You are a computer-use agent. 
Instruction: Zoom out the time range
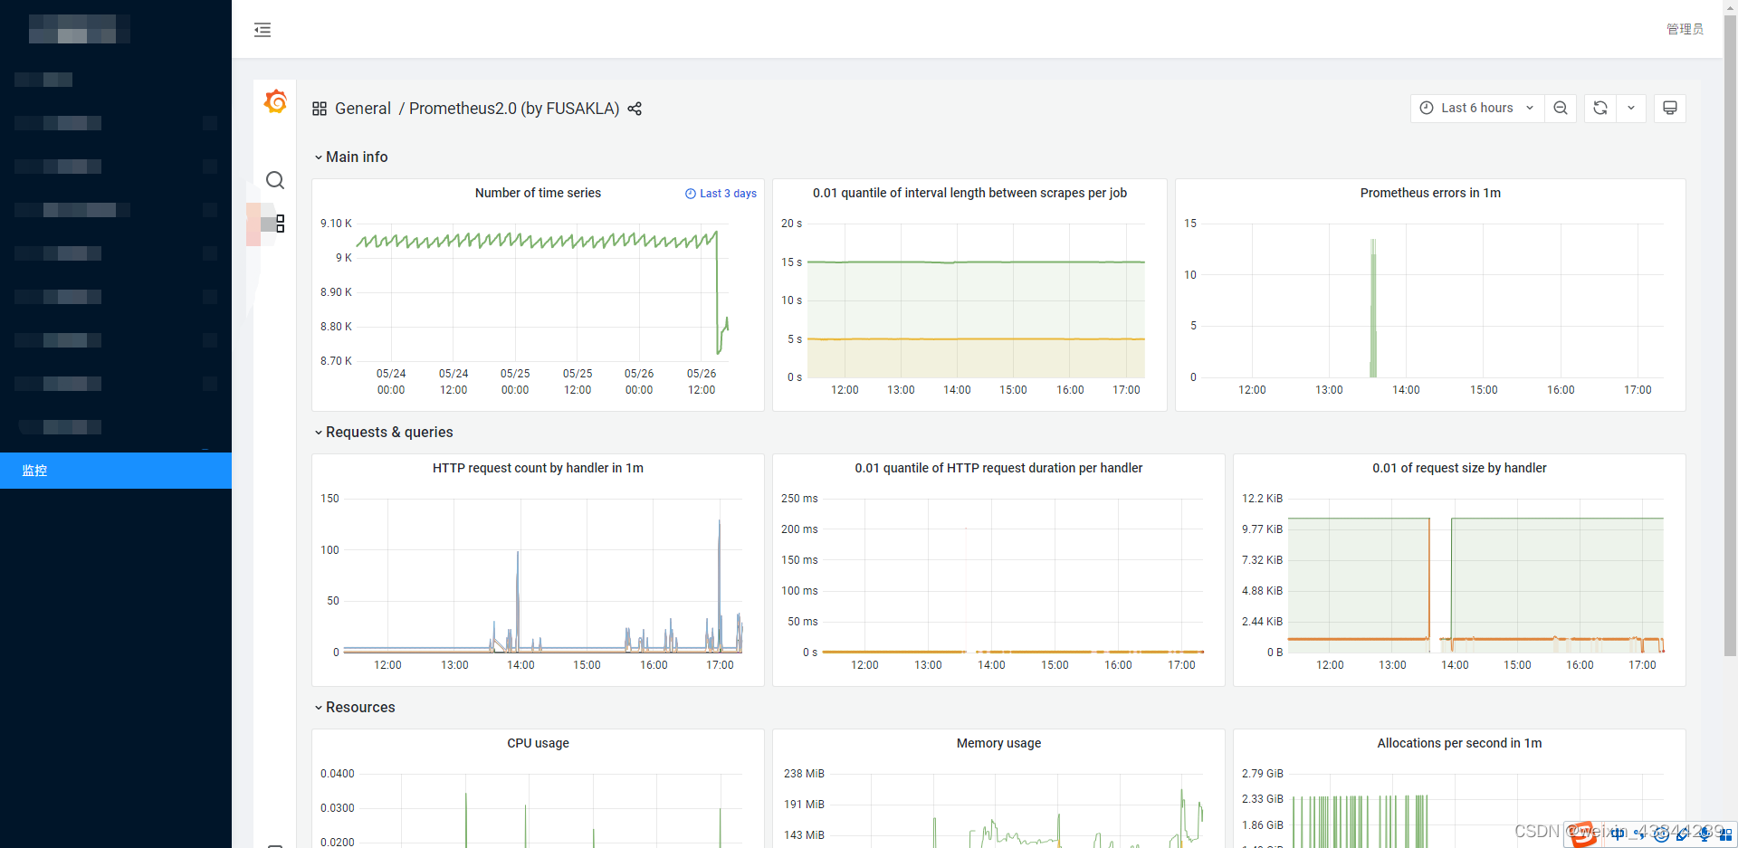1561,108
